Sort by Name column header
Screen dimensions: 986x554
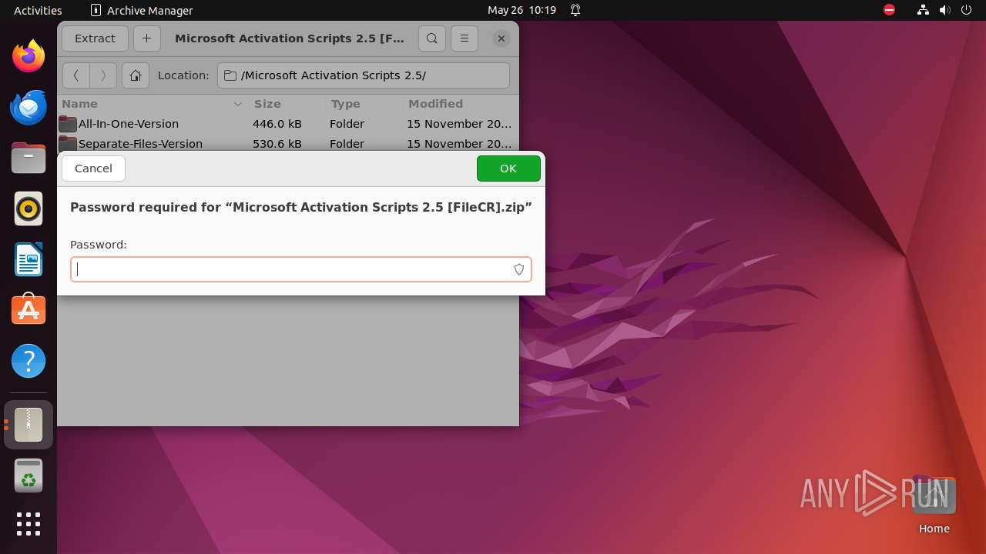point(152,104)
